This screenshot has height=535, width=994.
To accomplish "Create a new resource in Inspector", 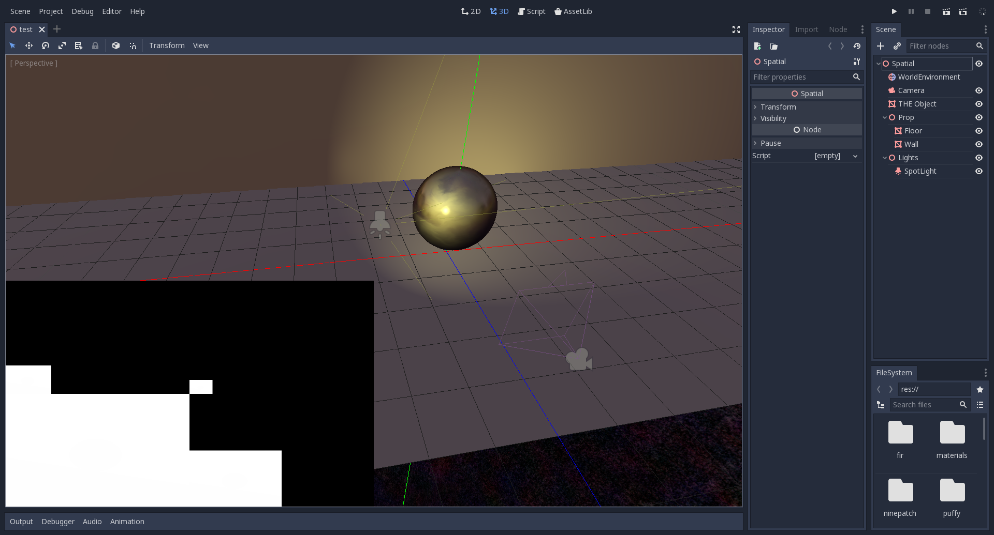I will (757, 46).
